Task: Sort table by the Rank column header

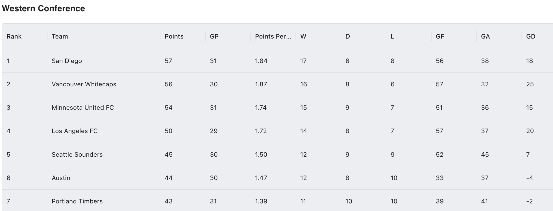Action: (x=25, y=36)
